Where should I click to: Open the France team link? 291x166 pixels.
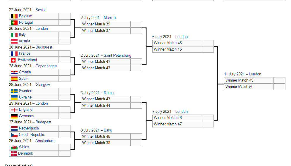pyautogui.click(x=25, y=53)
